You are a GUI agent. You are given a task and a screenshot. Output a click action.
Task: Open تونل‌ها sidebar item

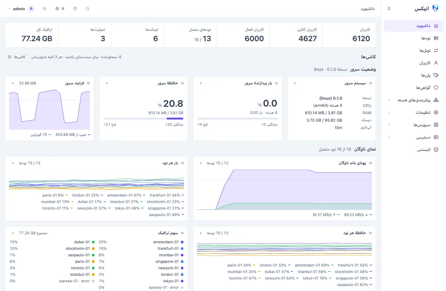coord(413,50)
